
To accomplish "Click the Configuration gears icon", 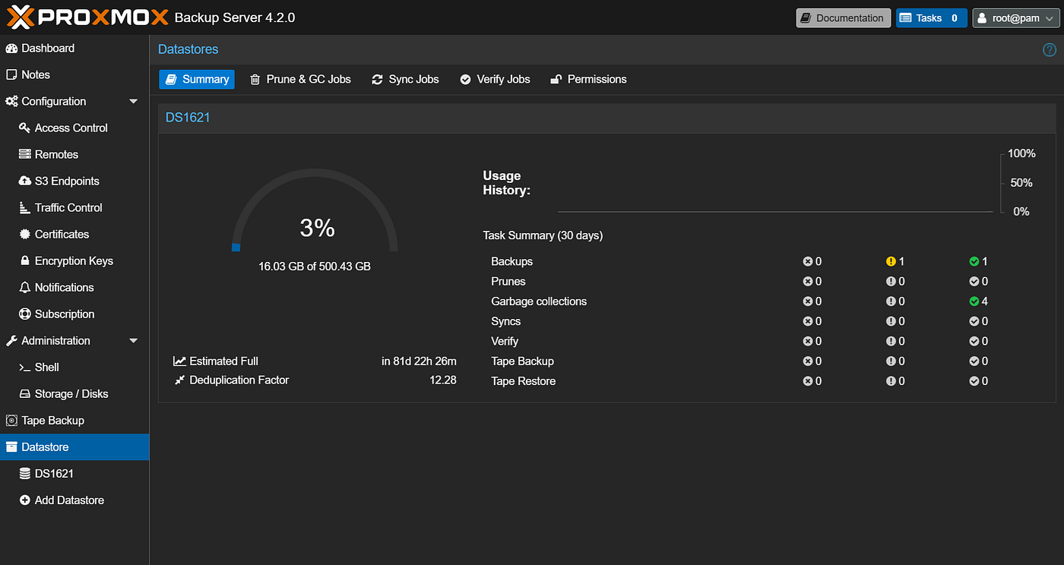I will (x=11, y=102).
